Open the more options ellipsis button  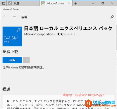[26, 60]
